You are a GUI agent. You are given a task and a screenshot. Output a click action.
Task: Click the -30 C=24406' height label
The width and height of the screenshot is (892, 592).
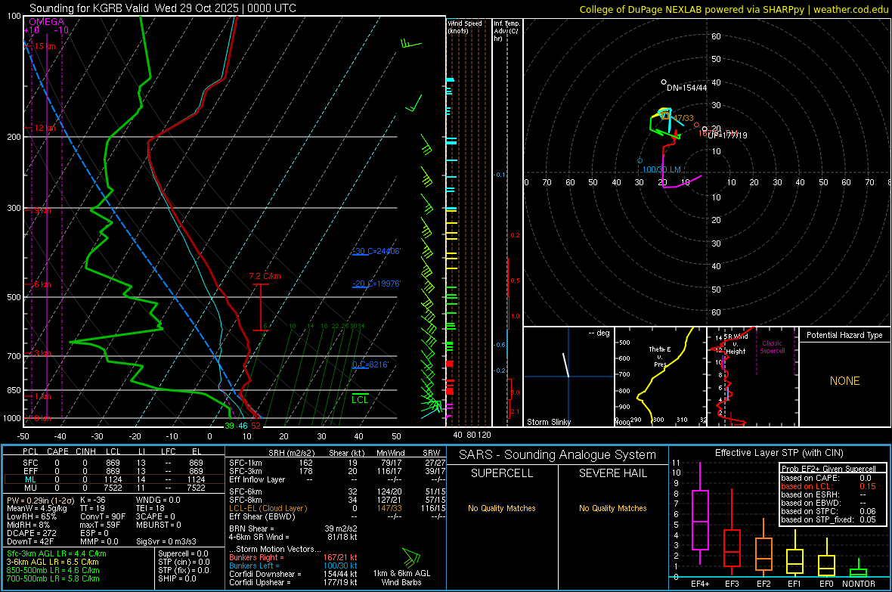point(376,251)
